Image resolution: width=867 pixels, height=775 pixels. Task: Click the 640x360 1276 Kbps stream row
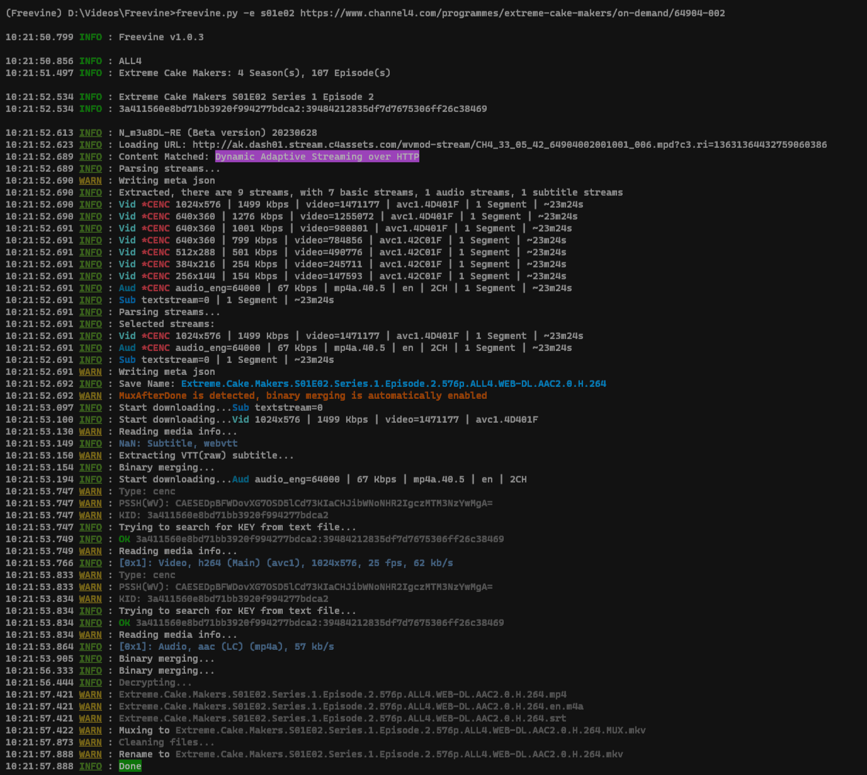[x=348, y=216]
